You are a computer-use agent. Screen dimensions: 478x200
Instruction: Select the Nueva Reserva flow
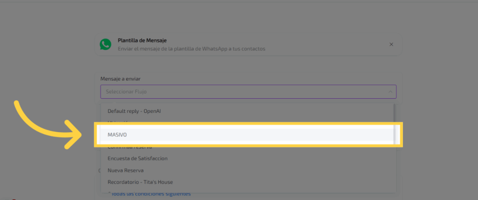click(126, 170)
